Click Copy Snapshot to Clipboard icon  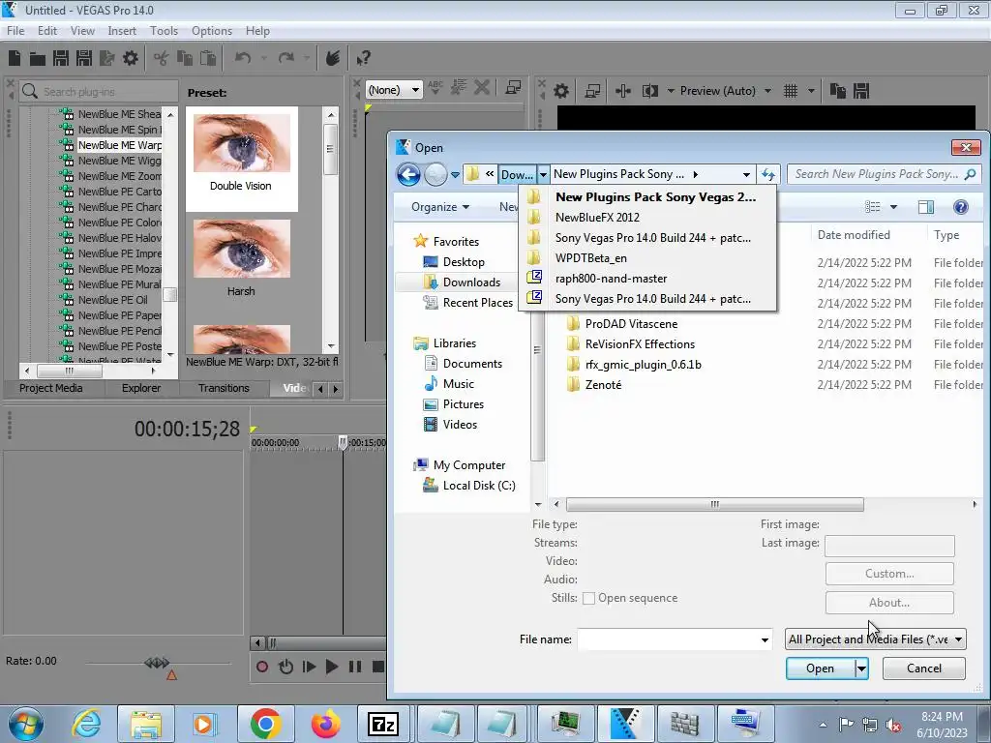(x=837, y=91)
